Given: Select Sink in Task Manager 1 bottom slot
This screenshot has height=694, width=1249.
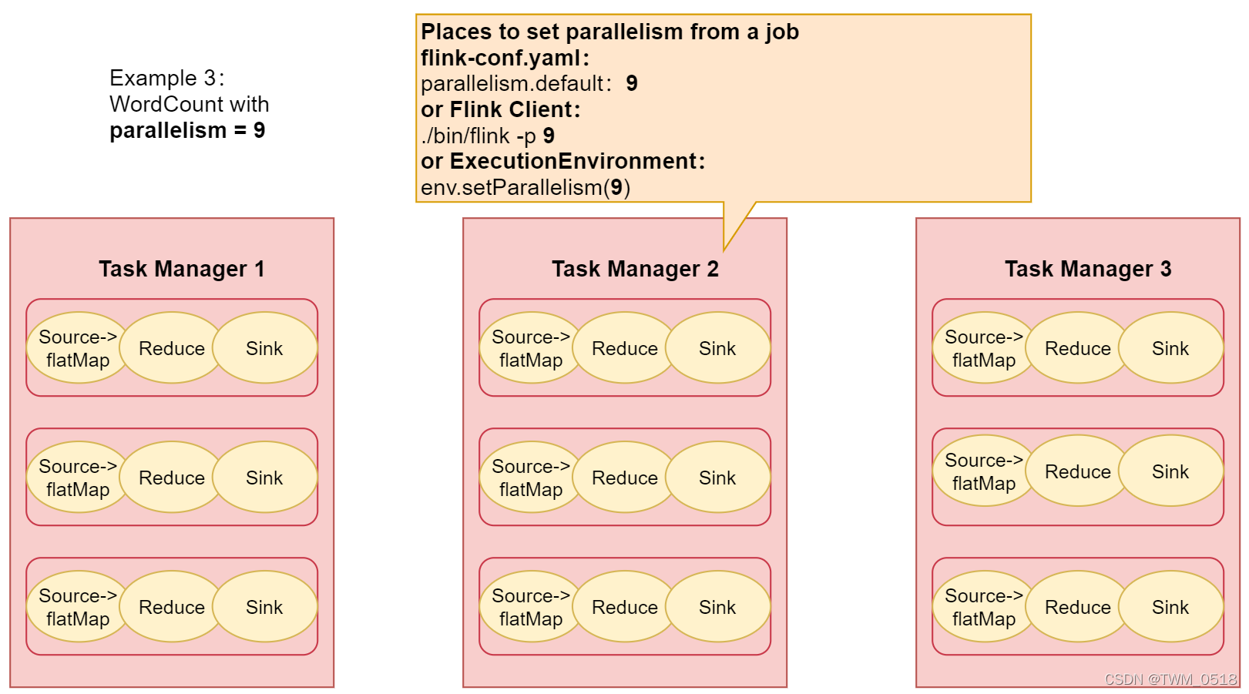Looking at the screenshot, I should pos(264,607).
